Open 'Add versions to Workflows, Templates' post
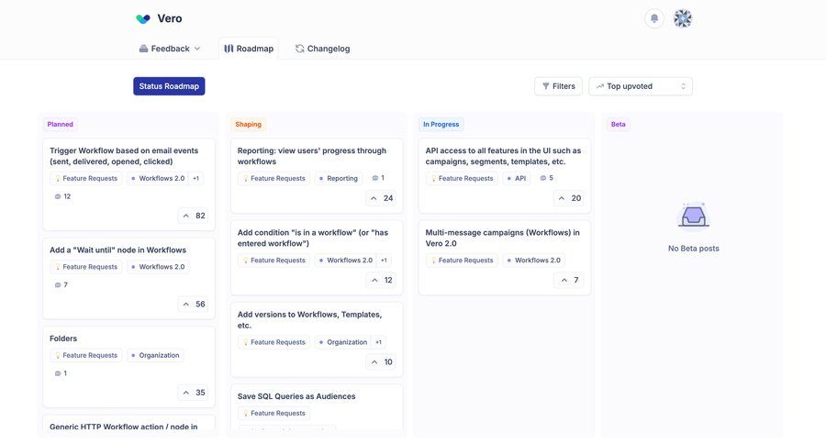Image resolution: width=826 pixels, height=444 pixels. (309, 320)
